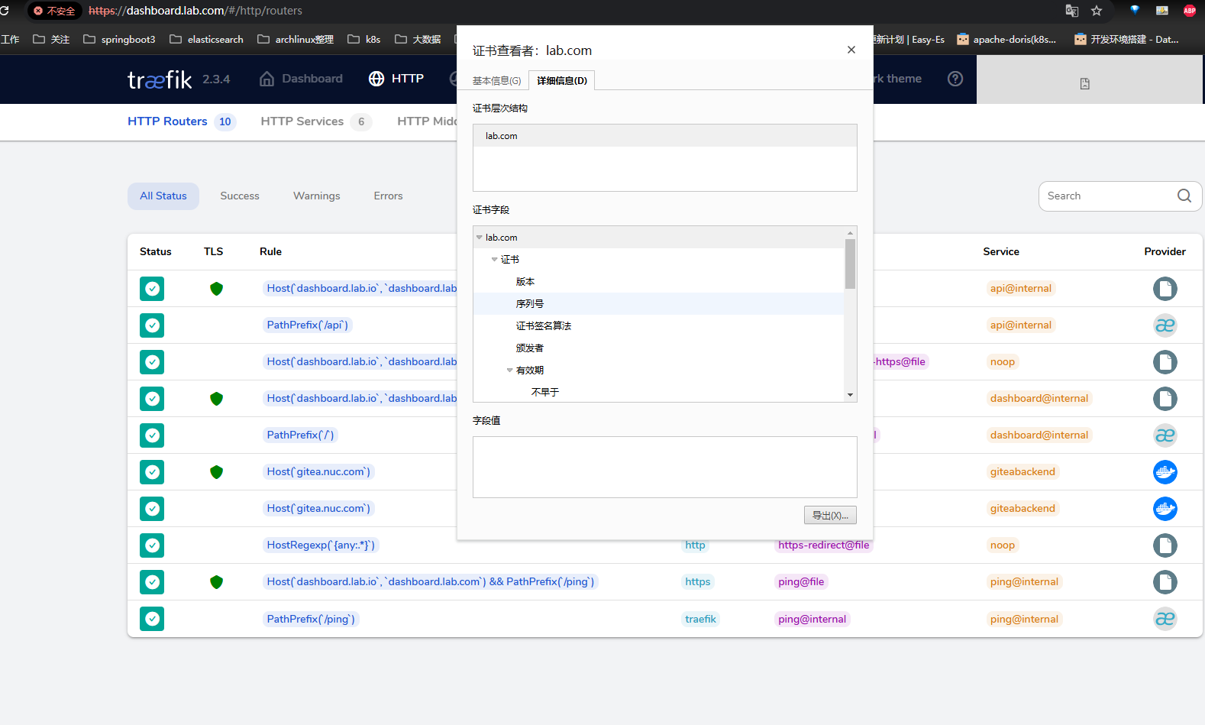Open the apache-doris(k8s... bookmark
Image resolution: width=1205 pixels, height=725 pixels.
point(1006,39)
